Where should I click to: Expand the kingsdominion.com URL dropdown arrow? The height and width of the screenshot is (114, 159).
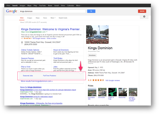tap(47, 32)
